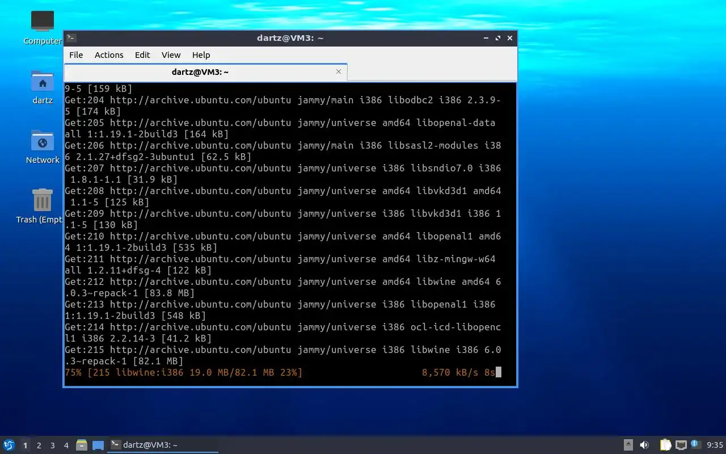Click the terminal icon in the title bar
The height and width of the screenshot is (454, 726).
71,38
